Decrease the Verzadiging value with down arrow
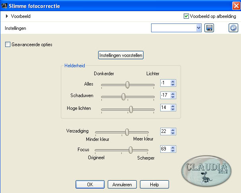Viewport: 241px width, 193px height. (173, 133)
